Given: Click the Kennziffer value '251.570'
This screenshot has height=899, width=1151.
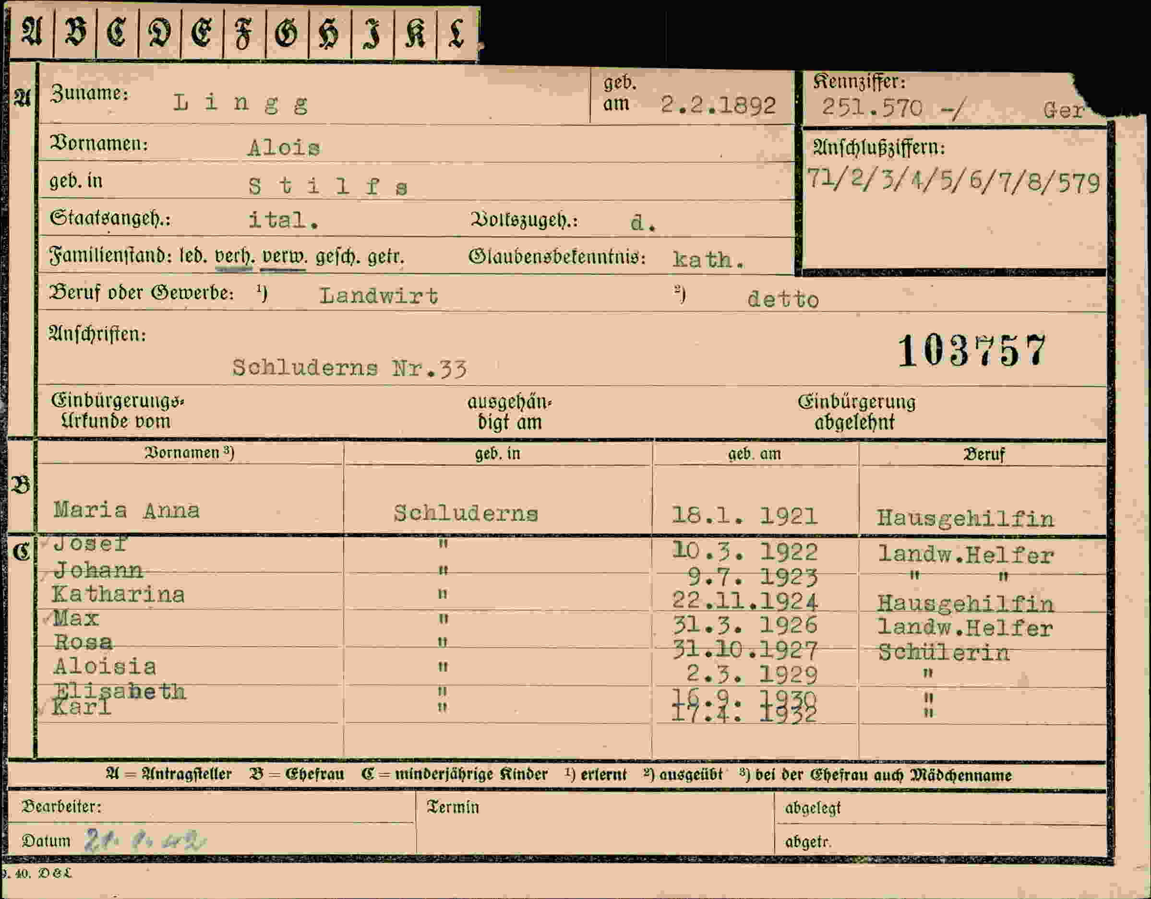Looking at the screenshot, I should 872,108.
